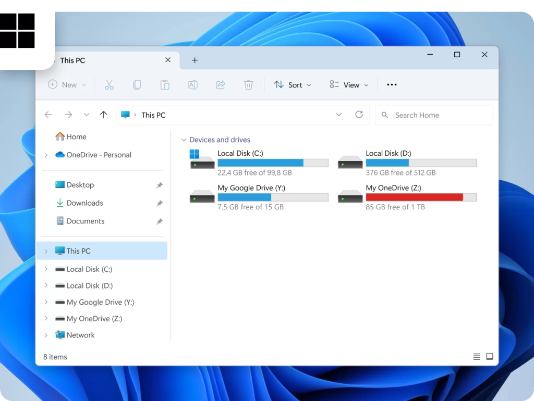Open the See more menu (three dots)
Viewport: 534px width, 401px height.
392,84
